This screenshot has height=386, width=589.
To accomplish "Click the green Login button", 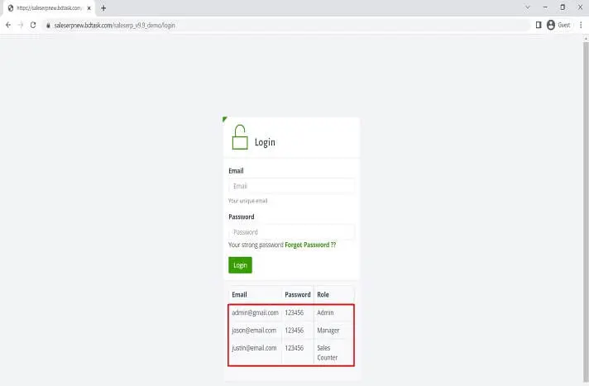I will click(240, 265).
